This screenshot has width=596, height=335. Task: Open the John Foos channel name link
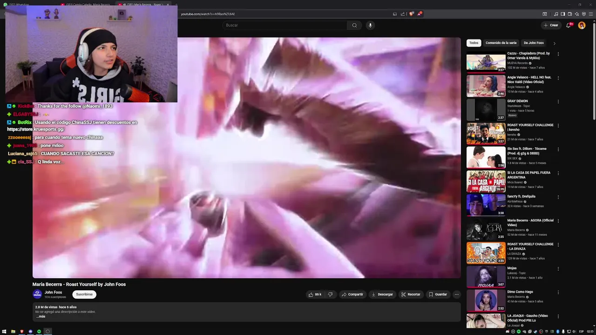(x=53, y=292)
